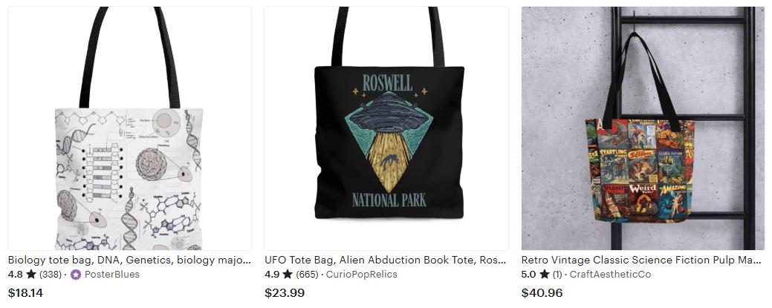Click the rating star on UFO Tote listing
This screenshot has width=772, height=308.
coord(288,274)
